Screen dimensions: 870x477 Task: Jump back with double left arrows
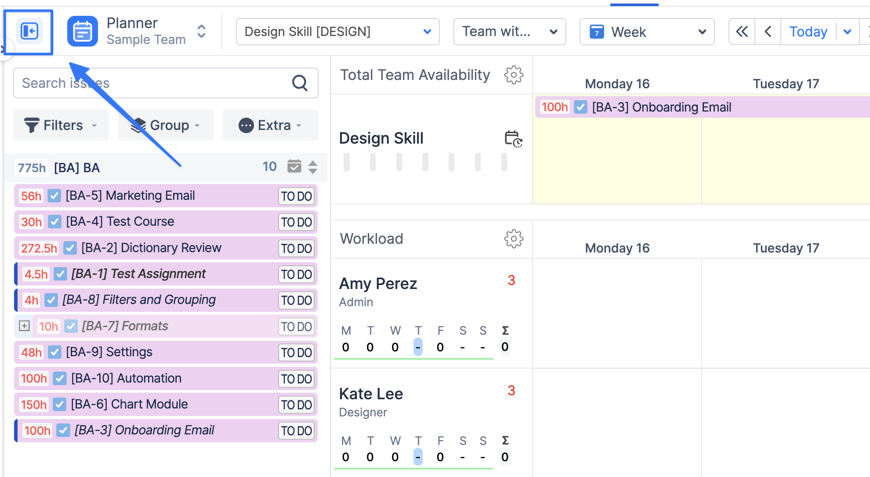[x=742, y=32]
